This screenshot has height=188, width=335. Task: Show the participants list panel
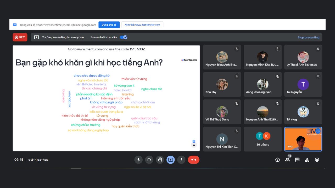coord(287,160)
